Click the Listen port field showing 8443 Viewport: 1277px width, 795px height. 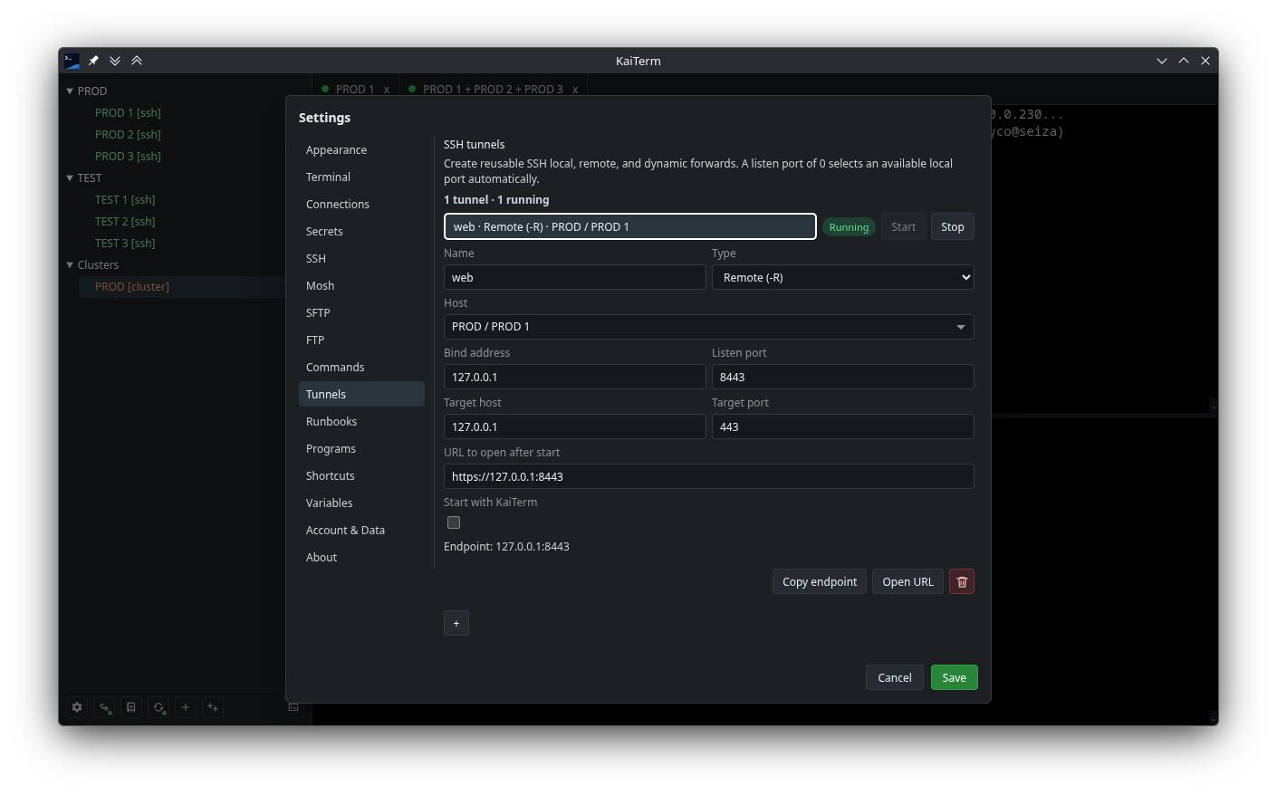(x=843, y=377)
